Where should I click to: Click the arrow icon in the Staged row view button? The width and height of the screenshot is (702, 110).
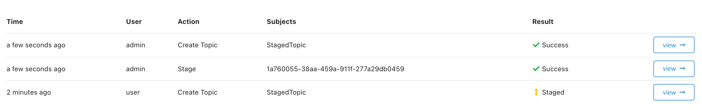[682, 92]
